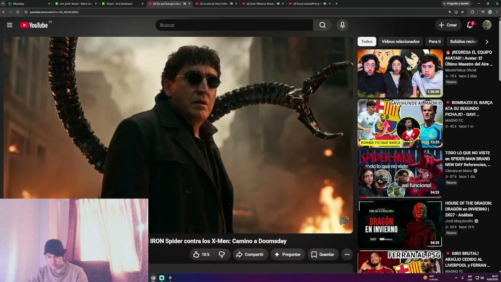This screenshot has height=282, width=501.
Task: Open taskbar volume control
Action: pyautogui.click(x=482, y=278)
